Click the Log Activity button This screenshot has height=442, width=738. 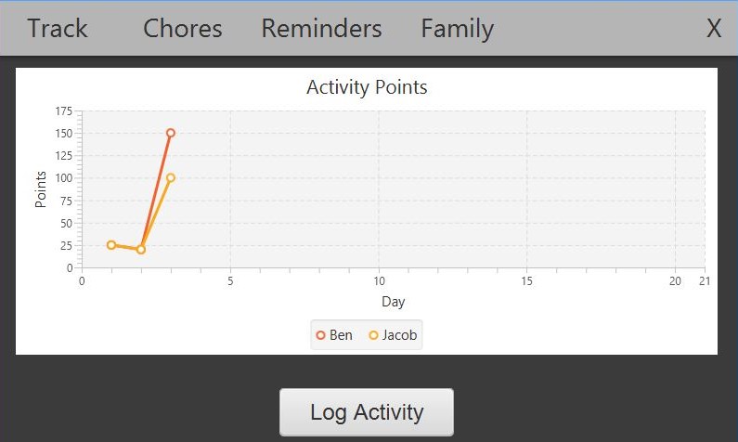[367, 412]
